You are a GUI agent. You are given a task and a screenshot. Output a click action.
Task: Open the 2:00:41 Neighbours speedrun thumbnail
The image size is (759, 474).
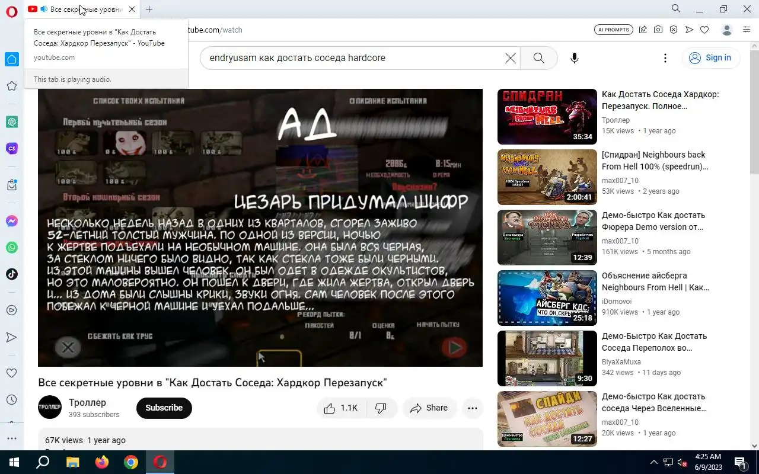pos(547,177)
